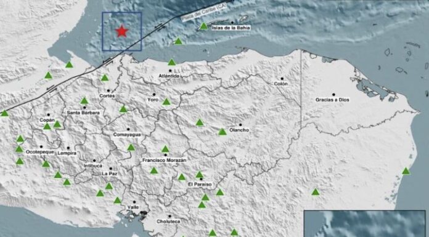Click the 'Placa del Caribe (CA)' fault label
Screen dimensions: 429x237
tap(205, 12)
